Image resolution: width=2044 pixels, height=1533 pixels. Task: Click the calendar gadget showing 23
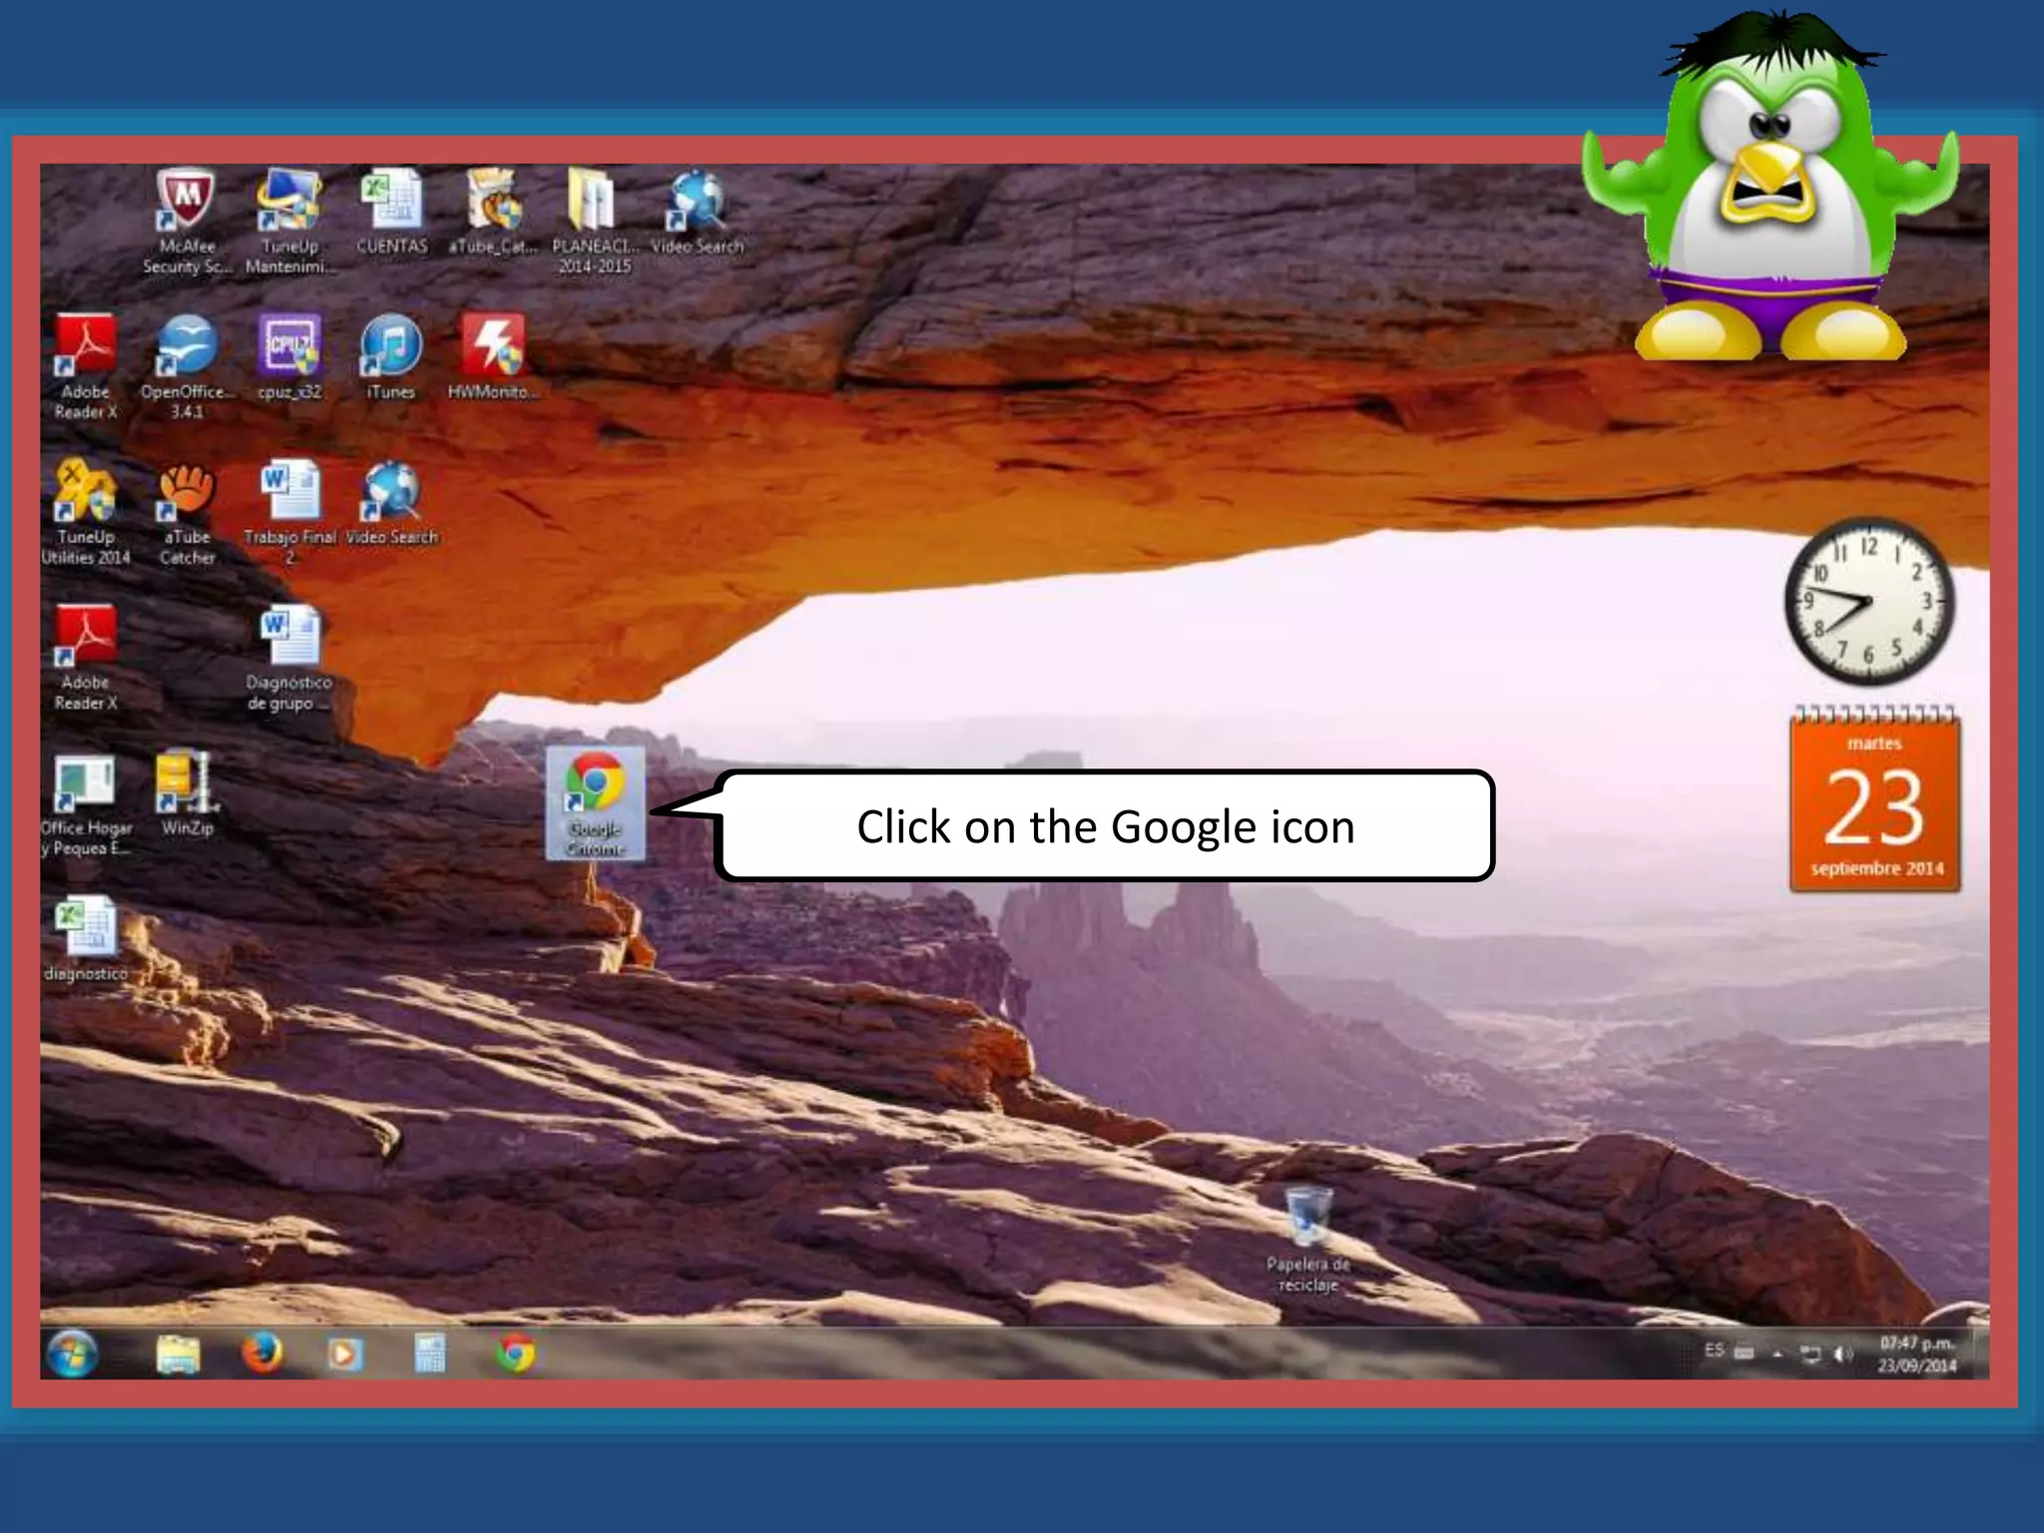[x=1874, y=804]
